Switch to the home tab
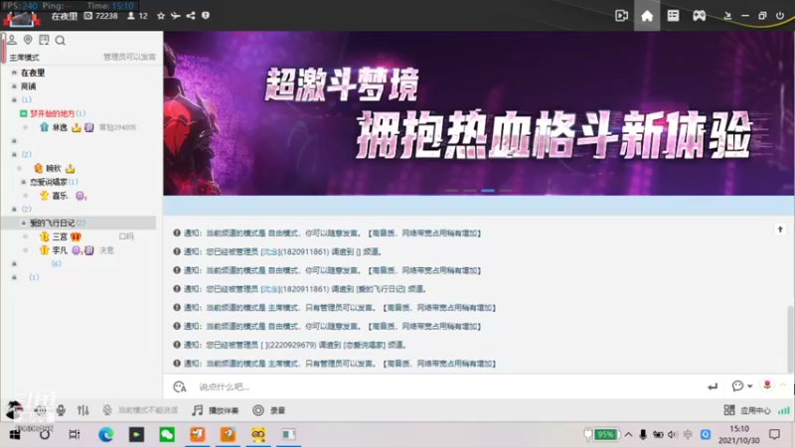The width and height of the screenshot is (795, 447). click(647, 16)
